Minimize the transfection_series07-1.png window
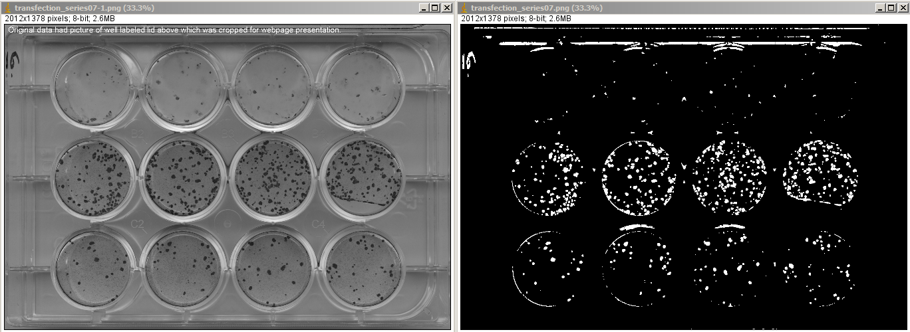 pos(424,7)
